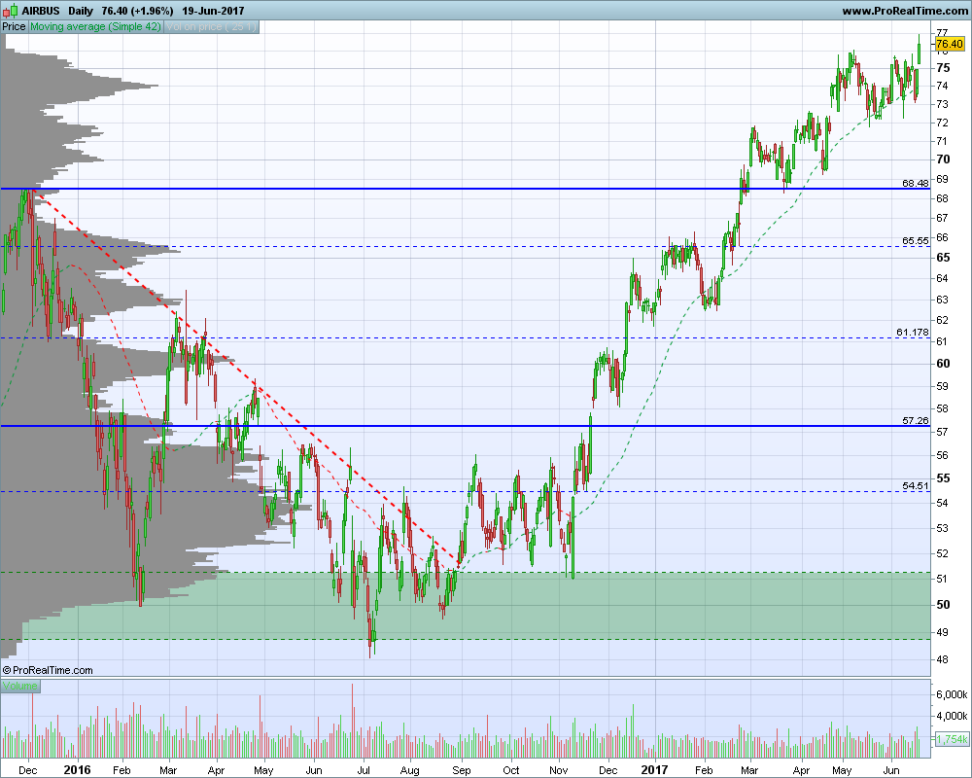Click the 70 price scale label
This screenshot has width=972, height=778.
[943, 159]
